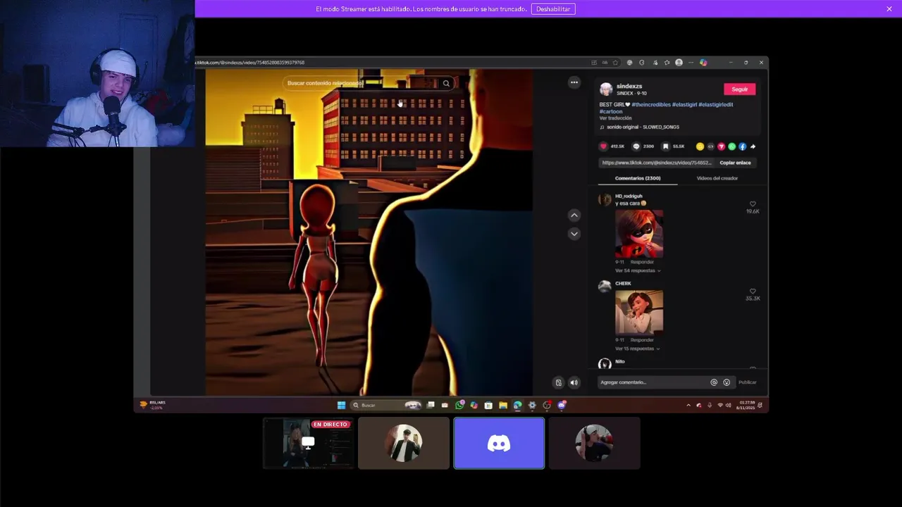This screenshot has width=902, height=507.
Task: Switch to Comentarios (2300) tab
Action: click(x=638, y=178)
